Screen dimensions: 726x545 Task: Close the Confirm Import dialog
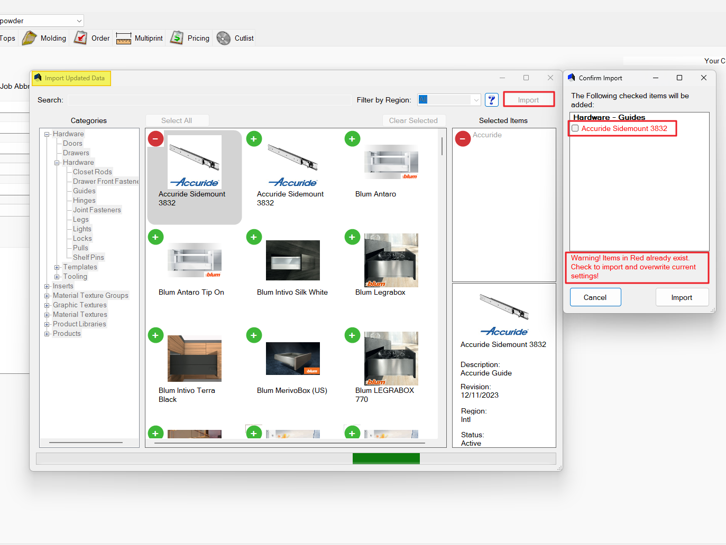(x=704, y=78)
